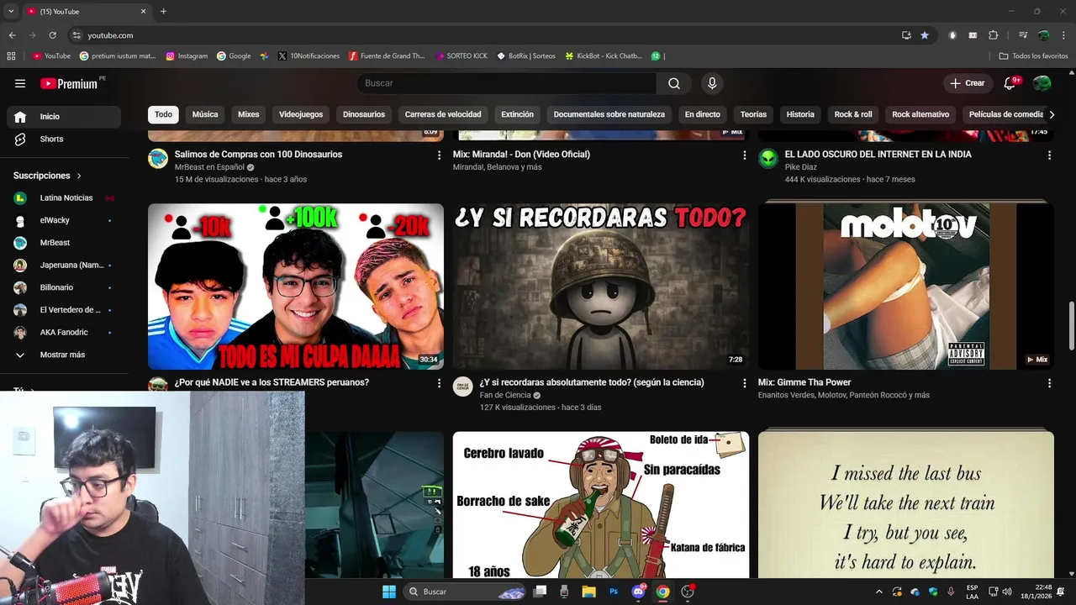
Task: Show hidden system tray icons
Action: pos(879,592)
